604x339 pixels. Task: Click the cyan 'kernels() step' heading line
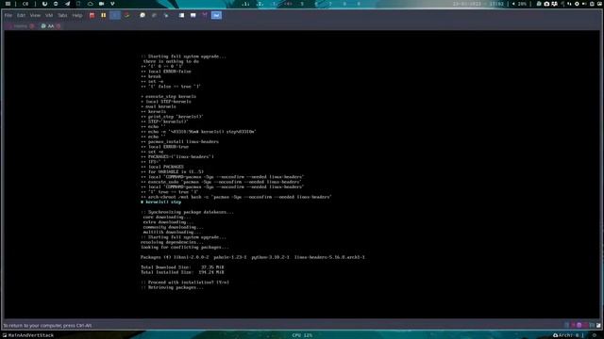(x=161, y=202)
